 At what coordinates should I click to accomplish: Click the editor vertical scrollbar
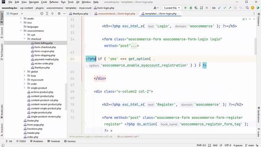coord(256,47)
